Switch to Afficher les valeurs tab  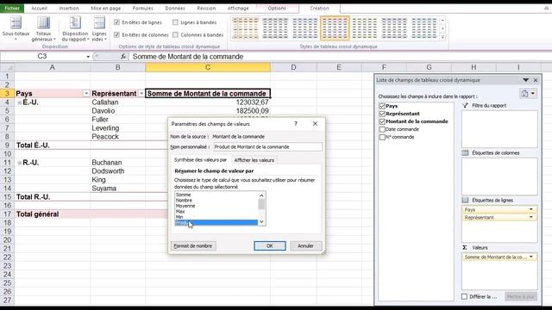[x=254, y=160]
